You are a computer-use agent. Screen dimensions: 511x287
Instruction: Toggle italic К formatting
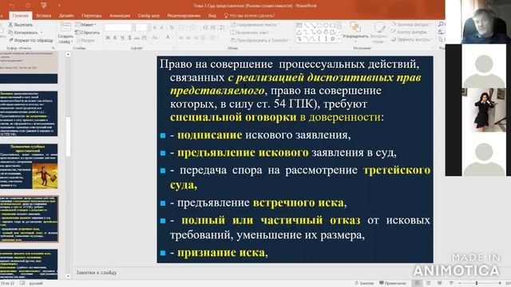[x=115, y=38]
